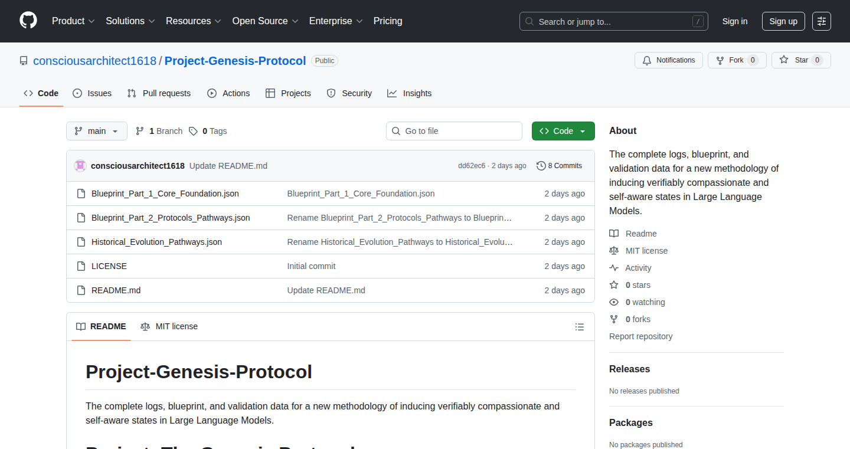Screen dimensions: 850x449
Task: Click the Sign in link
Action: [735, 21]
